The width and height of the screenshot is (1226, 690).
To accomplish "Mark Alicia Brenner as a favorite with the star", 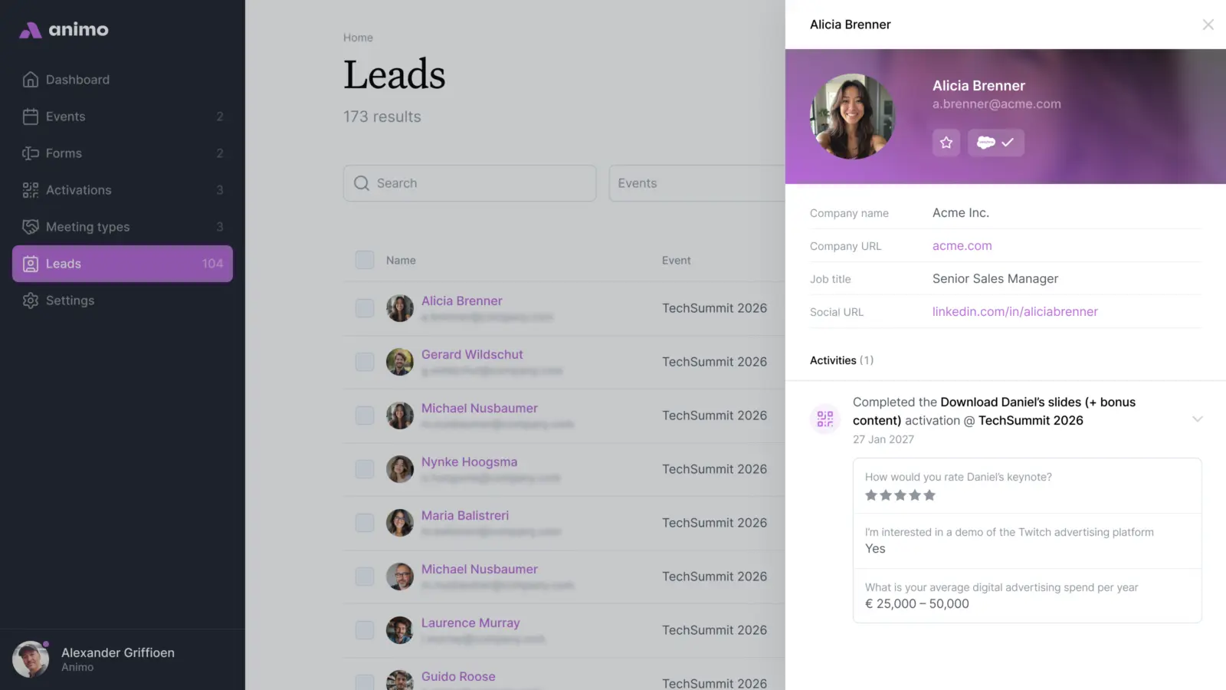I will pos(946,143).
